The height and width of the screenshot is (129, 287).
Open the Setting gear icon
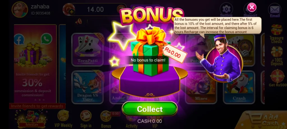pos(226,10)
